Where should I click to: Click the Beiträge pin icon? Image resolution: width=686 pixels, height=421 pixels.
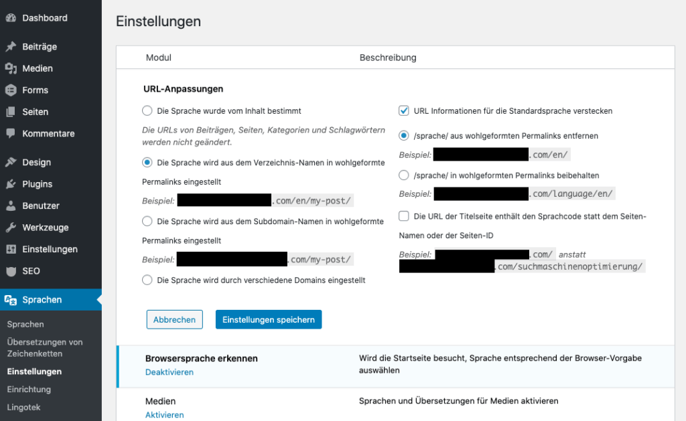(x=11, y=47)
